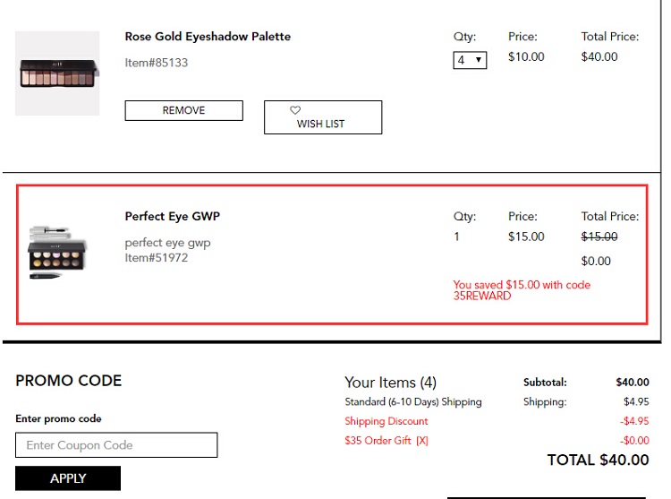Click the 35REWARD savings message

522,290
